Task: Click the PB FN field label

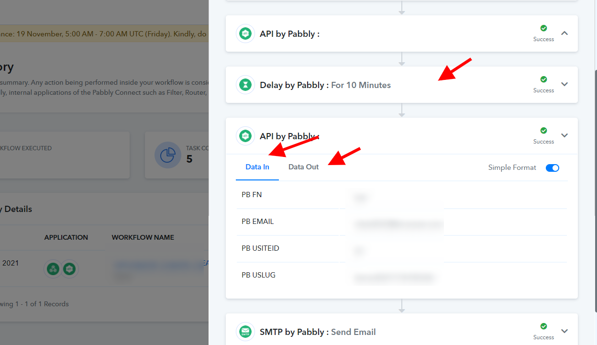Action: (x=252, y=195)
